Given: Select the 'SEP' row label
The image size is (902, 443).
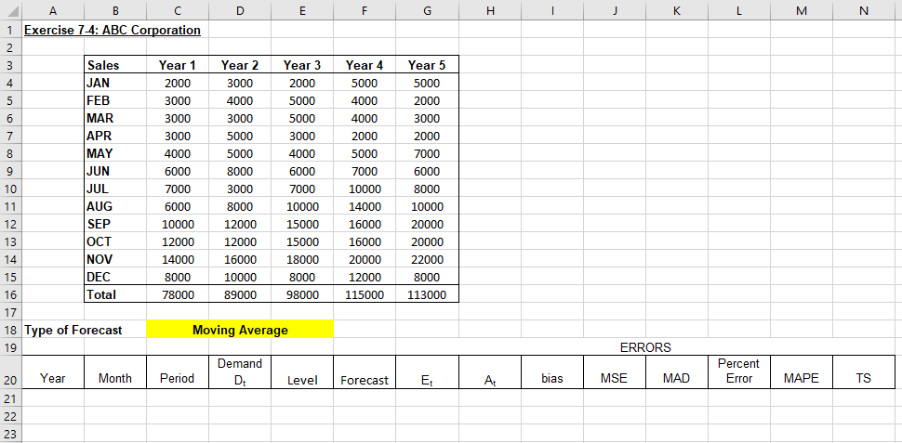Looking at the screenshot, I should 115,224.
